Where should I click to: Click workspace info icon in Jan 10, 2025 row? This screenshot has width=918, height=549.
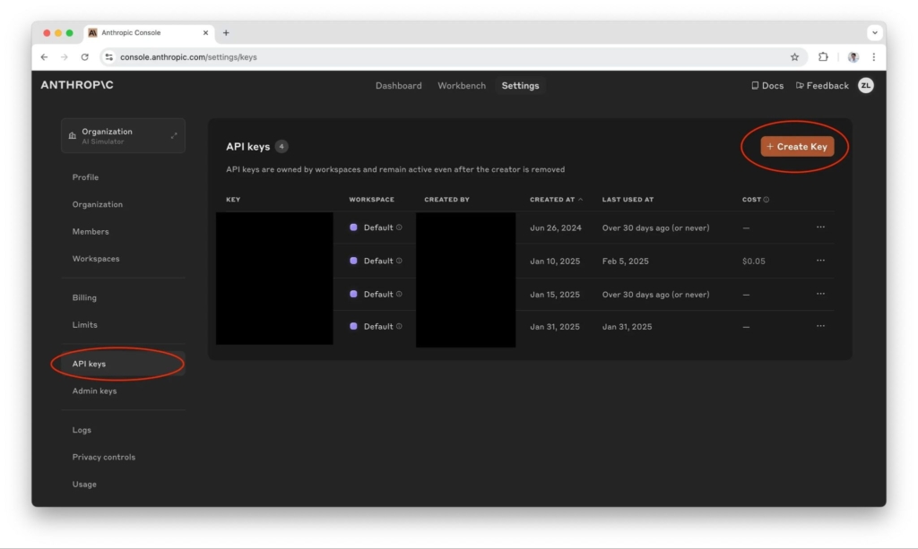[x=399, y=261]
